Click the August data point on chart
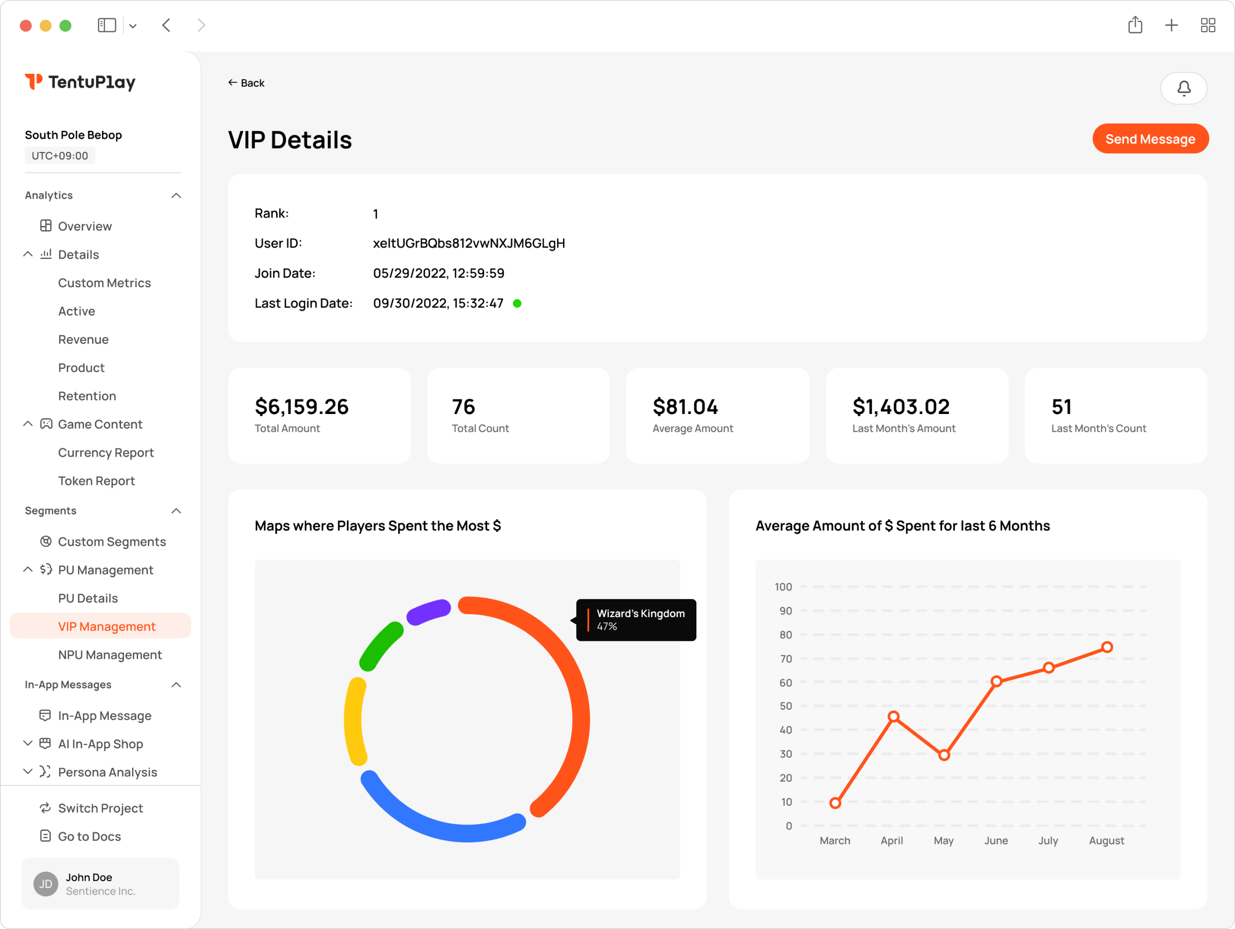Screen dimensions: 1235x929 click(x=1107, y=647)
